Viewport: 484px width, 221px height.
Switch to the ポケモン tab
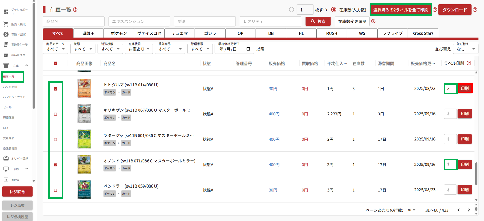(119, 33)
